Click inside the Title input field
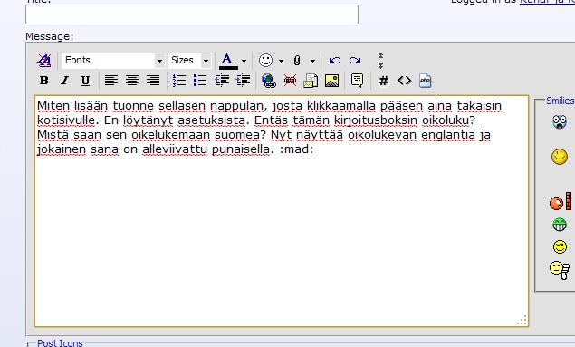 pos(192,14)
